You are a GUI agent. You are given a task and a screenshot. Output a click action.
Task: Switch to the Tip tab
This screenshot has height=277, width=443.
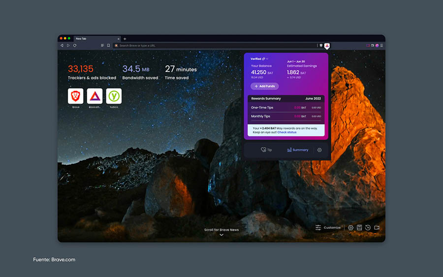[x=266, y=150]
